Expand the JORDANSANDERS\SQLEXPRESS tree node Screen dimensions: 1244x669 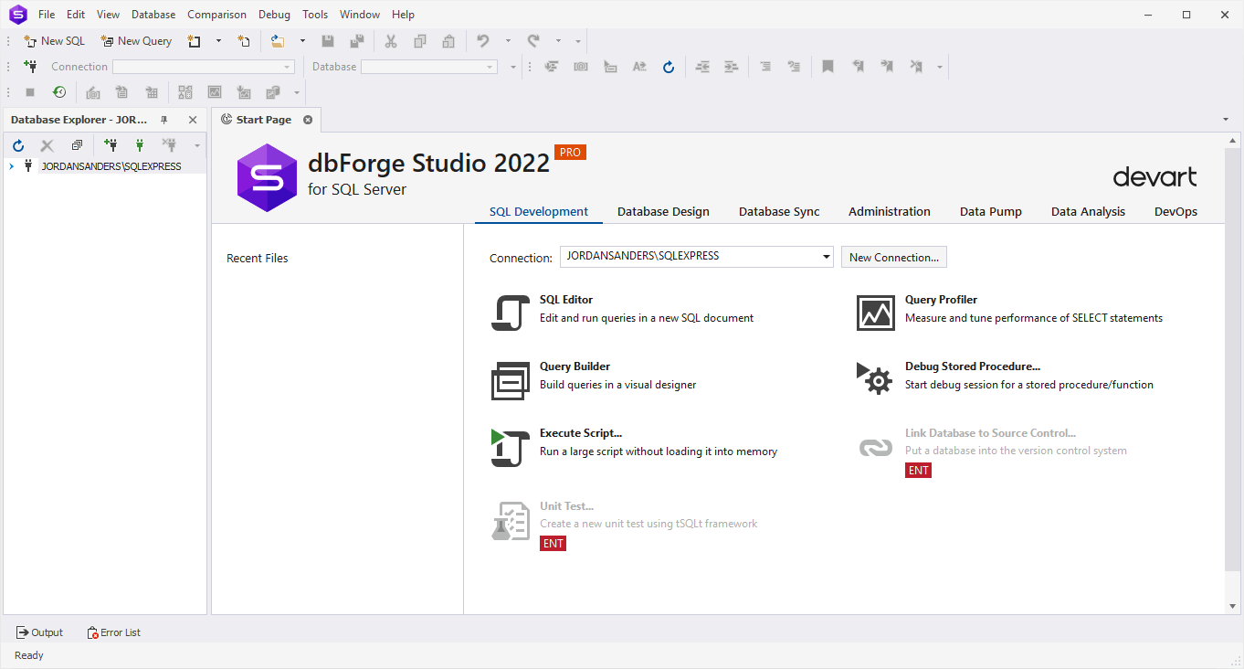[x=11, y=166]
